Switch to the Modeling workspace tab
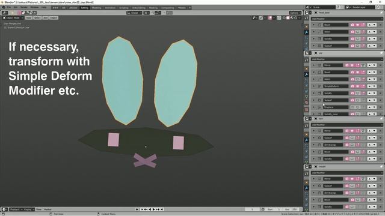This screenshot has width=385, height=216. 96,8
